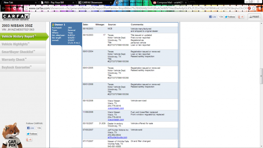Click the Comments column header
The width and height of the screenshot is (263, 148).
pyautogui.click(x=137, y=25)
